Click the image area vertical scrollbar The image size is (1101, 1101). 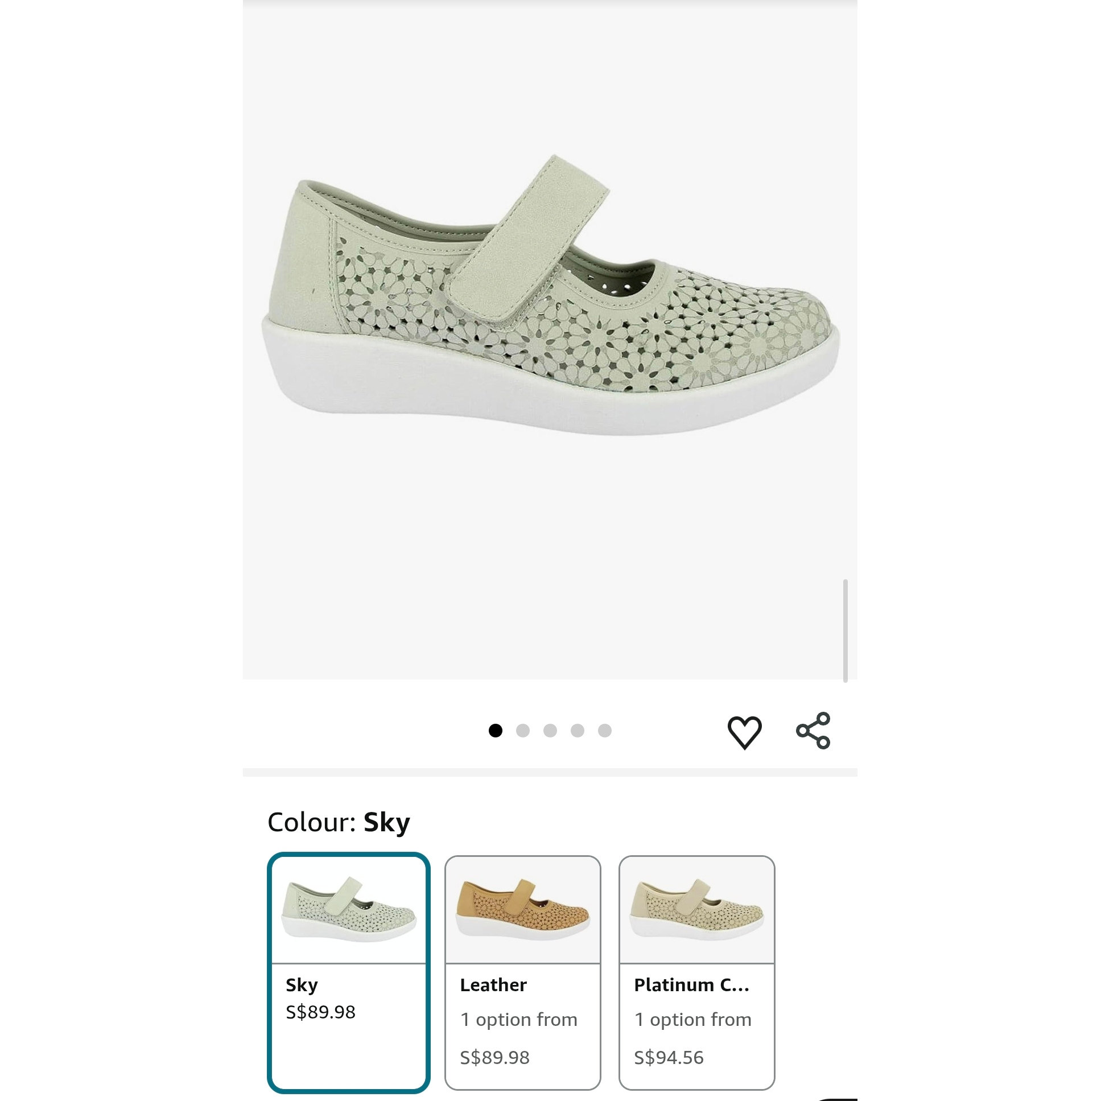[845, 630]
